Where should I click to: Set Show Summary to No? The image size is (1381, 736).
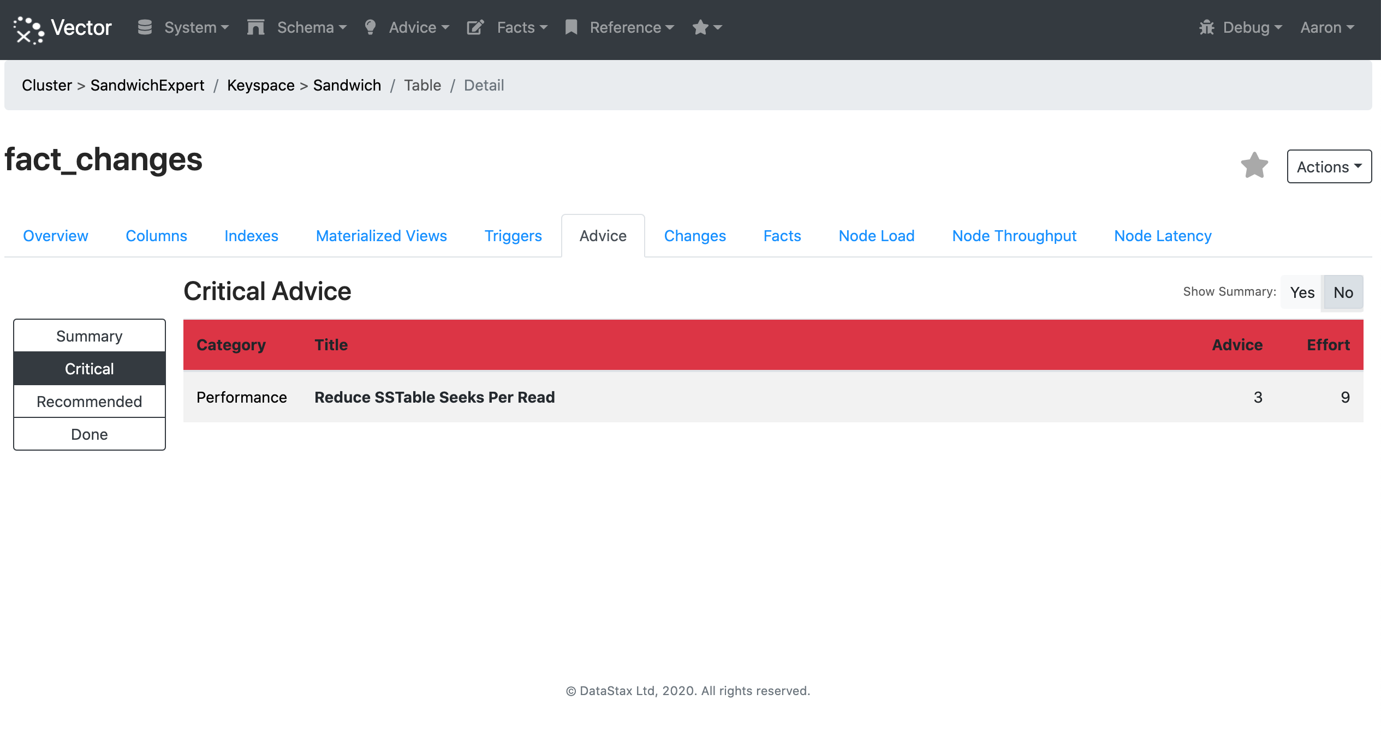click(x=1343, y=292)
